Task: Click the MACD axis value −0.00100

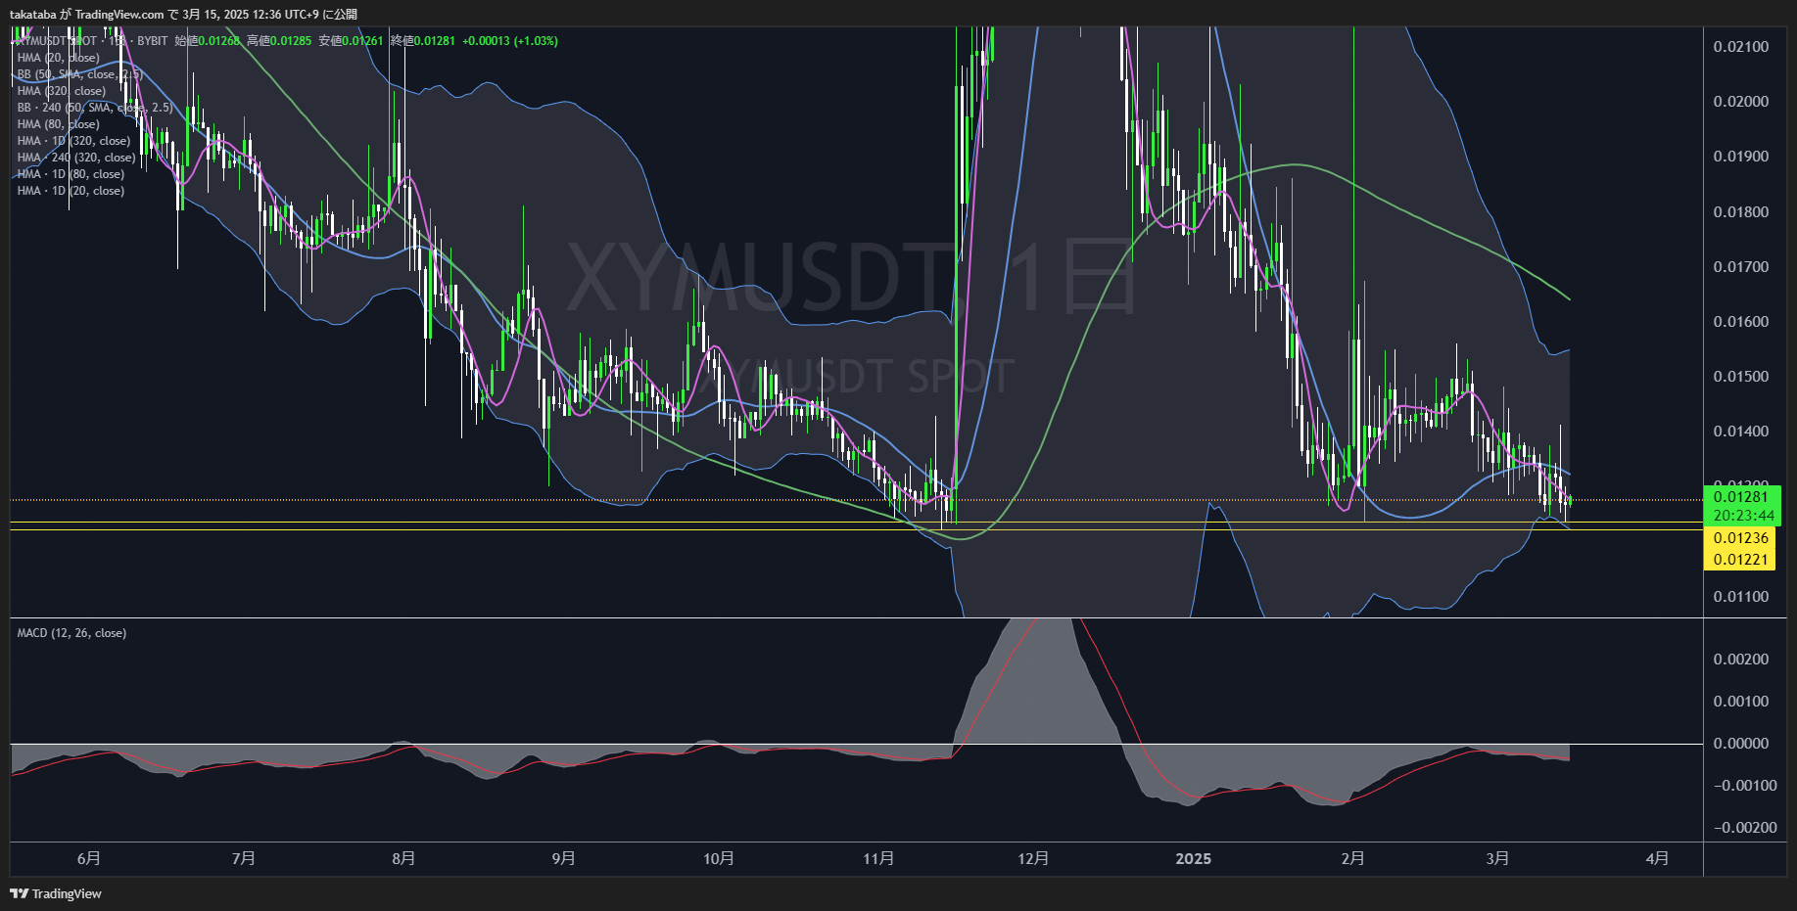Action: [1745, 786]
